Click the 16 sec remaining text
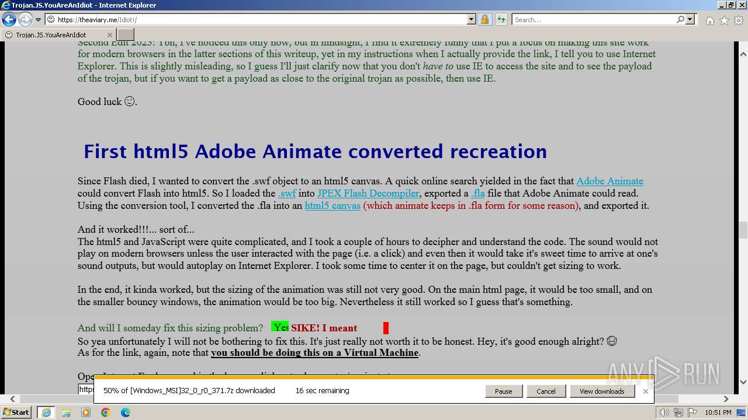 pos(322,391)
